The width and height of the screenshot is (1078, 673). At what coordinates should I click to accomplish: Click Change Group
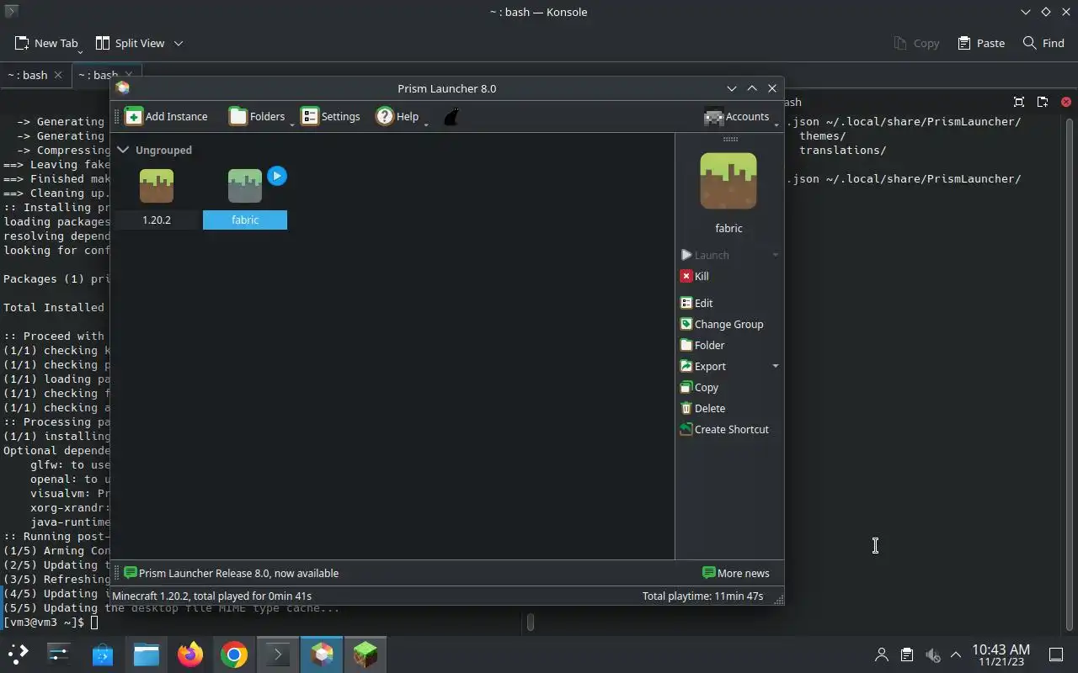pos(722,324)
